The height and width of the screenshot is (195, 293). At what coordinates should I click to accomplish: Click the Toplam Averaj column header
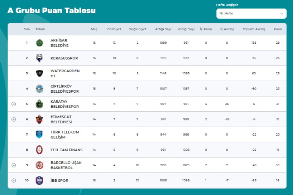[x=254, y=29]
